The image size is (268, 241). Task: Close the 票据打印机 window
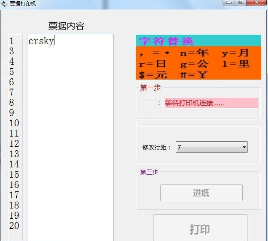coord(256,2)
